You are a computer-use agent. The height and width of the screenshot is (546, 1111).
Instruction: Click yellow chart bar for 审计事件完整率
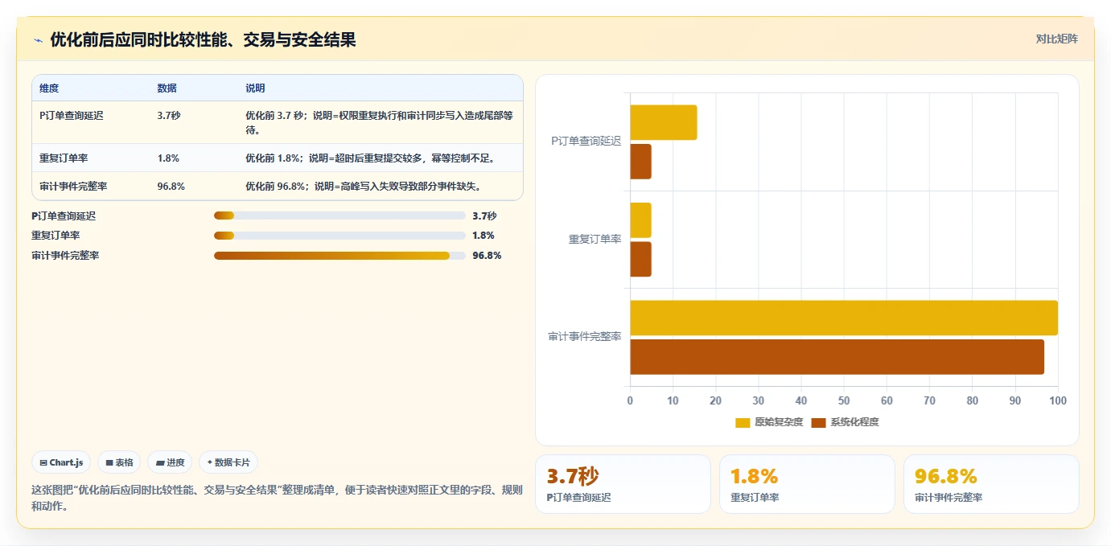tap(844, 318)
